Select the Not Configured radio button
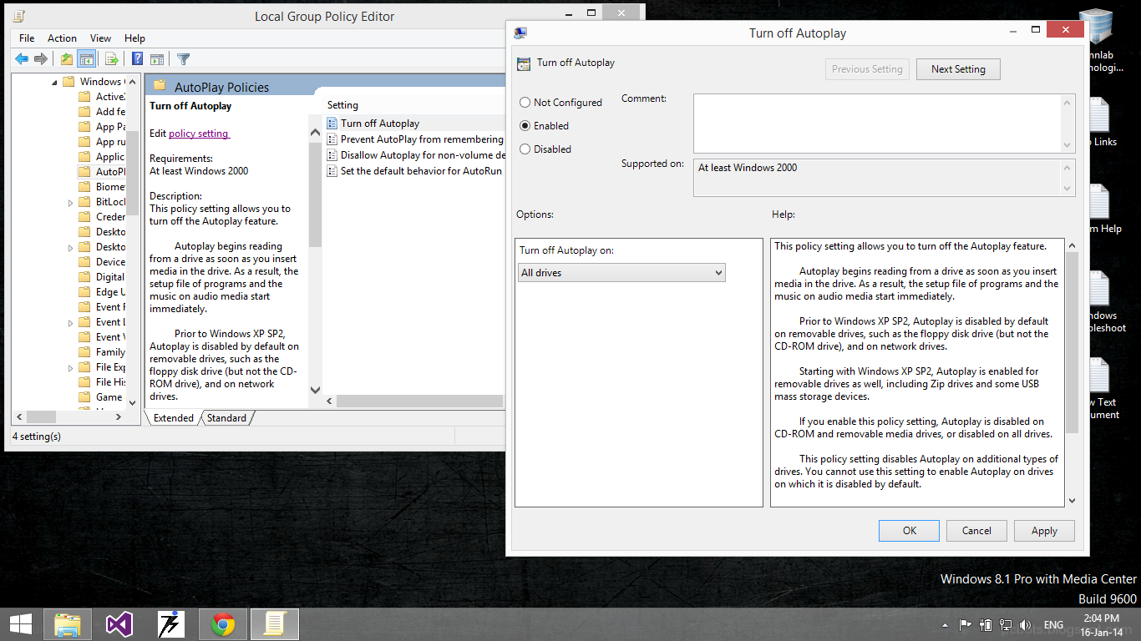This screenshot has height=641, width=1141. coord(525,103)
